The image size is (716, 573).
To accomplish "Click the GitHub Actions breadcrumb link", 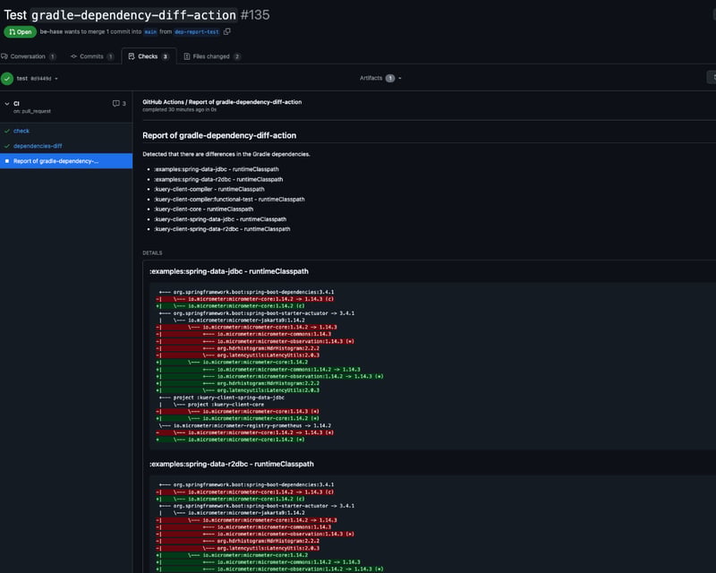I will pyautogui.click(x=163, y=102).
